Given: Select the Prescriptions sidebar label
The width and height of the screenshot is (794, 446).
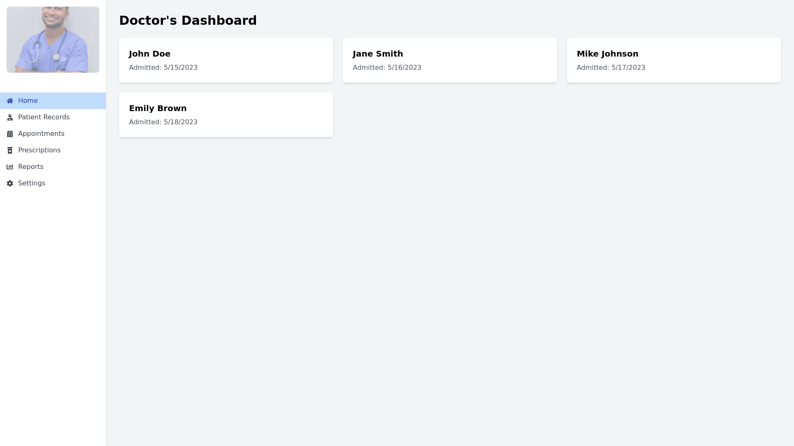Looking at the screenshot, I should click(x=39, y=150).
